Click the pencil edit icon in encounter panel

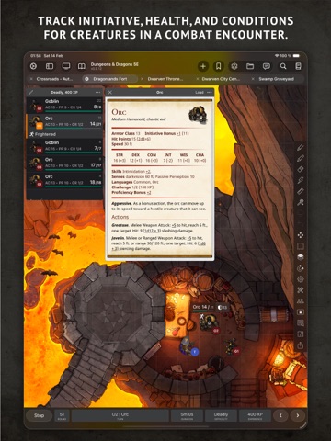click(31, 92)
